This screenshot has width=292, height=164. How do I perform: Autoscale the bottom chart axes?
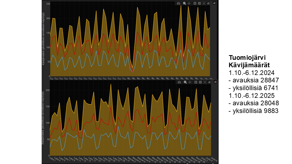[x=204, y=82]
